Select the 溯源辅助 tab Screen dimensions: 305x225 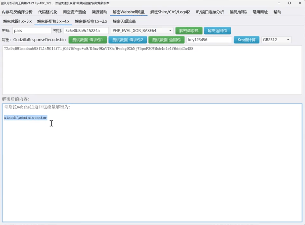pyautogui.click(x=99, y=12)
